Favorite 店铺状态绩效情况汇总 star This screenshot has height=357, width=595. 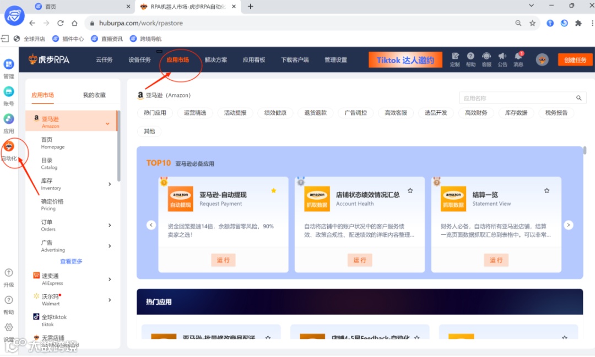click(410, 191)
